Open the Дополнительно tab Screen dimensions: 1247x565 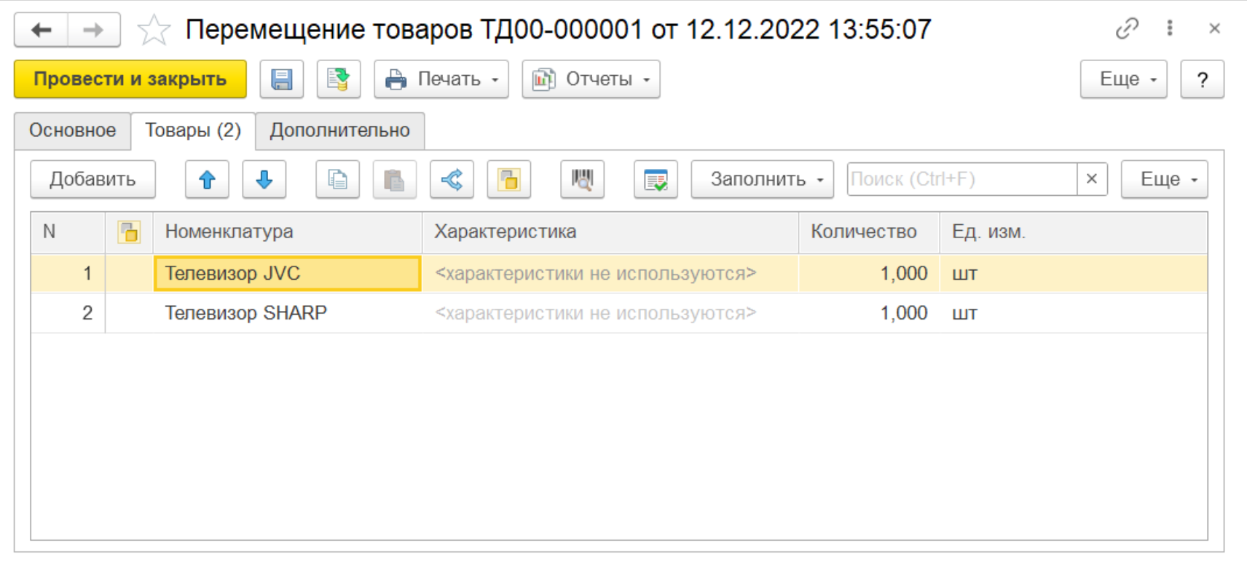(x=339, y=131)
